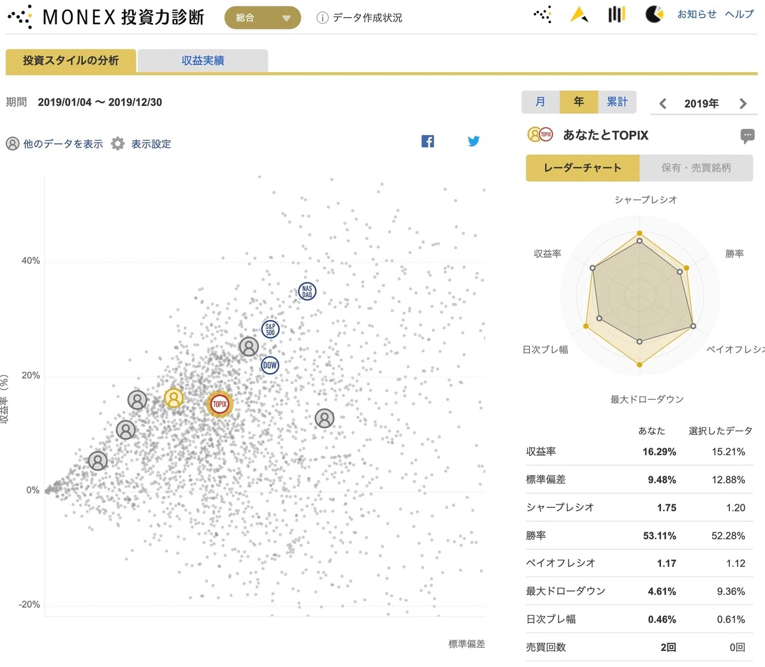Open 表示設定 link

pos(151,144)
